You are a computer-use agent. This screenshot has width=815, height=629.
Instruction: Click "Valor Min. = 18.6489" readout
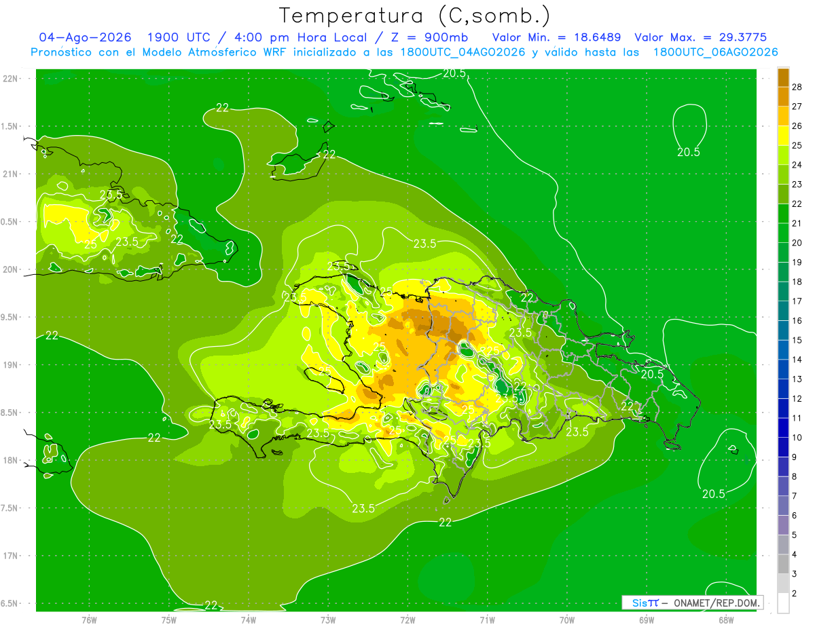(556, 37)
